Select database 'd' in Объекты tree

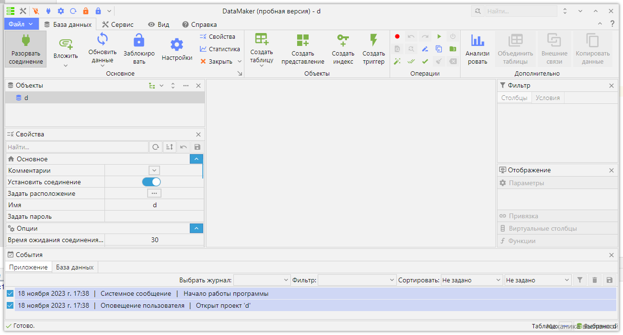105,98
